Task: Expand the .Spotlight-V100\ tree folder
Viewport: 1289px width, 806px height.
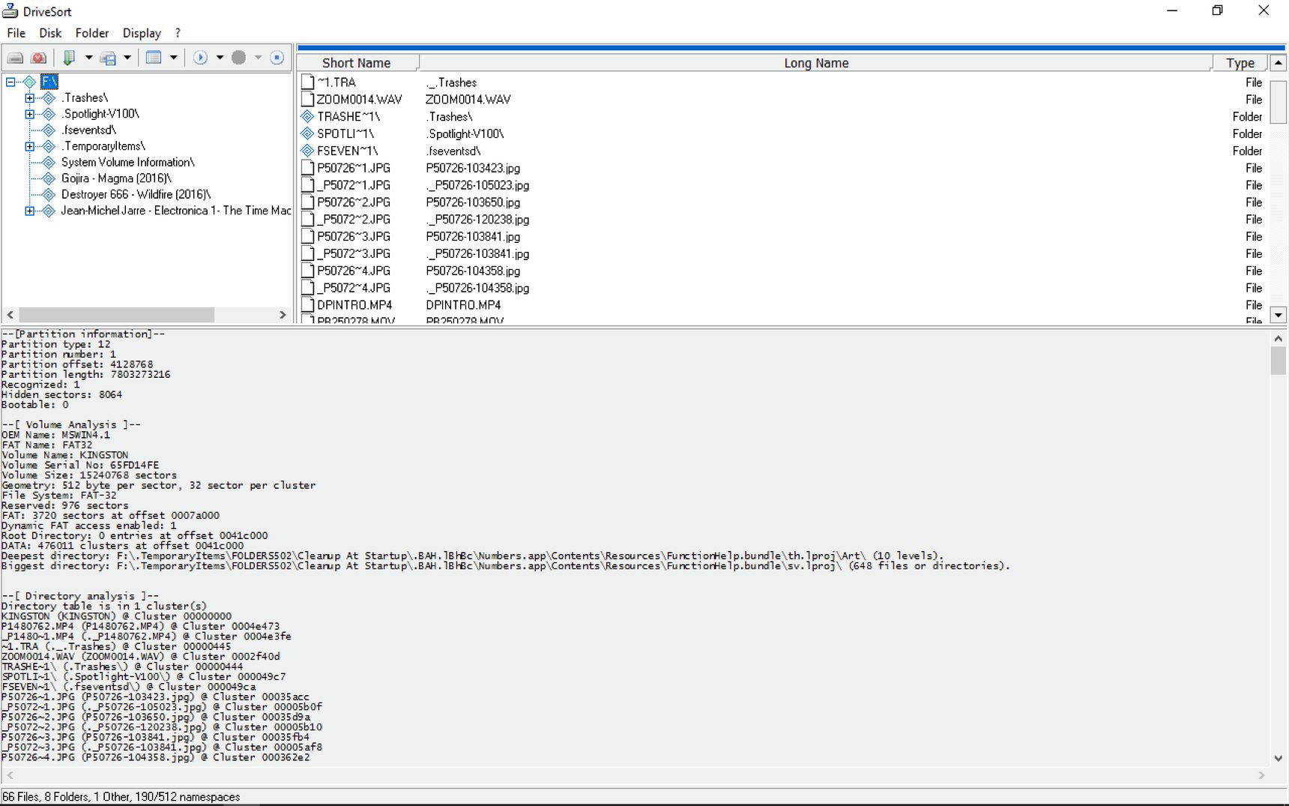Action: (x=29, y=114)
